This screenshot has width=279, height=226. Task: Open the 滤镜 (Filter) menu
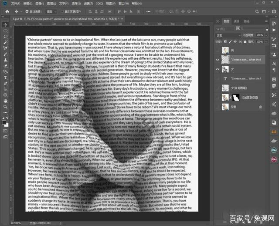[x=88, y=3]
